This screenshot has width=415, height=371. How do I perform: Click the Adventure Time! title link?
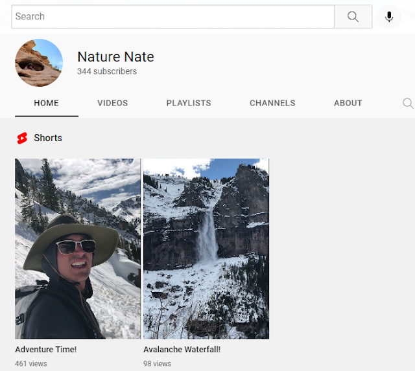46,350
